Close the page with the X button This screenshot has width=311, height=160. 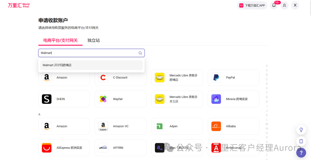click(x=295, y=5)
